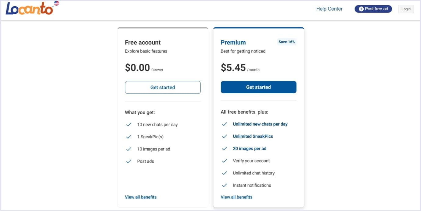The height and width of the screenshot is (211, 421).
Task: Click the checkmark beside '10 new chats per day'
Action: pyautogui.click(x=129, y=124)
